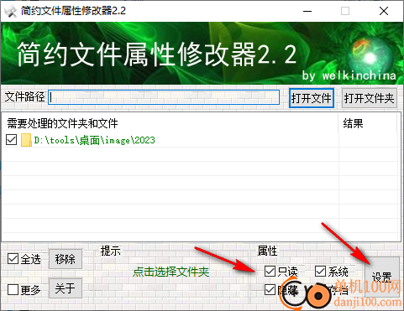404x311 pixels.
Task: Select the folder icon of the 2023 row
Action: tap(26, 140)
